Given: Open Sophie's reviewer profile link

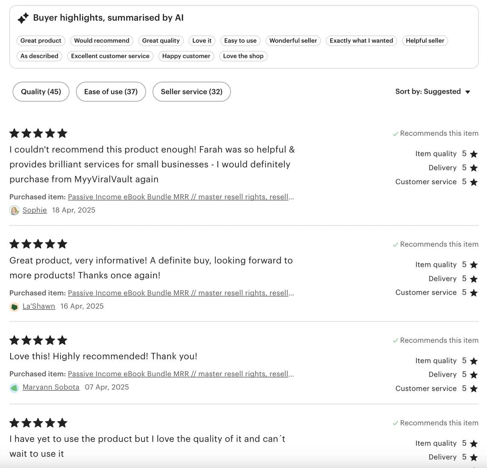Looking at the screenshot, I should 35,210.
